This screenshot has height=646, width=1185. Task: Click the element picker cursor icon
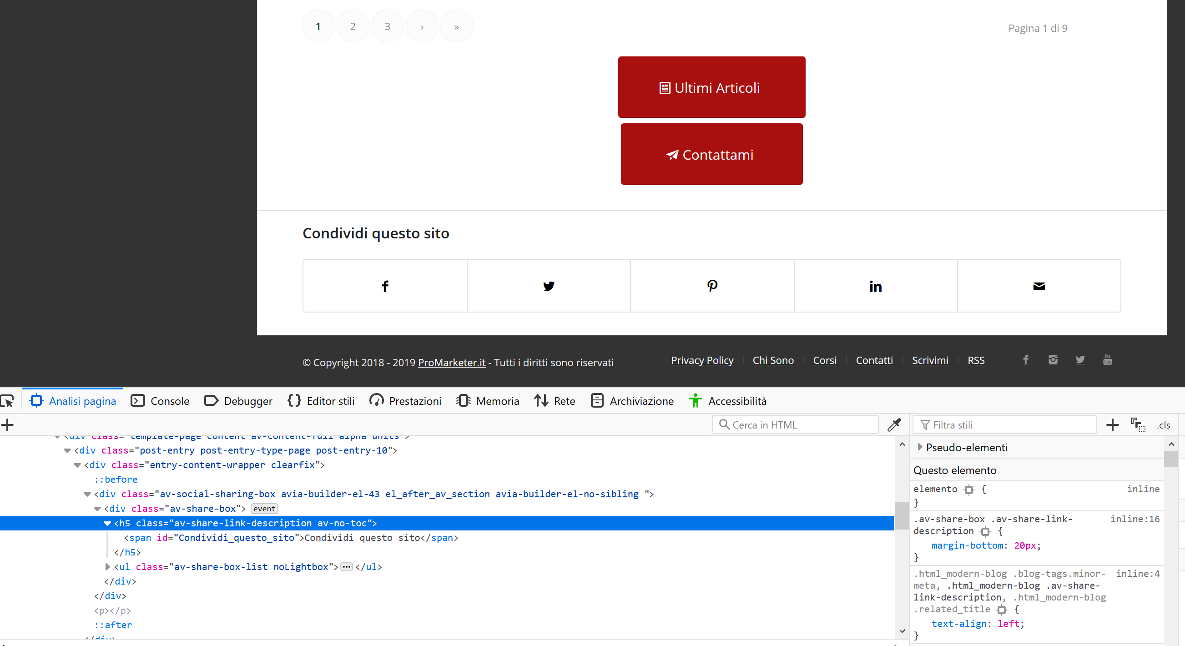click(7, 401)
